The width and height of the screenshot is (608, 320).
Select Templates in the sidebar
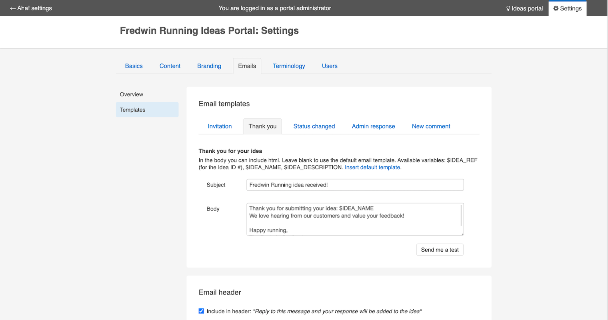click(132, 110)
